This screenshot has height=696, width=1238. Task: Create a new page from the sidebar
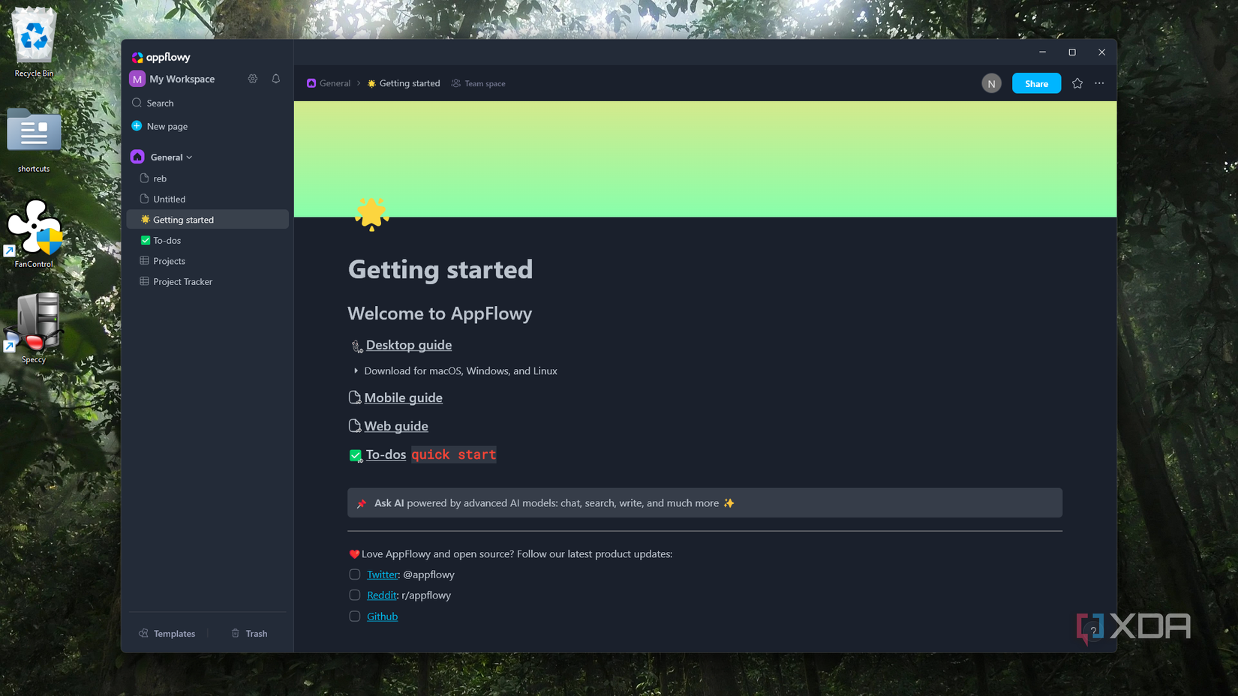[x=165, y=126]
